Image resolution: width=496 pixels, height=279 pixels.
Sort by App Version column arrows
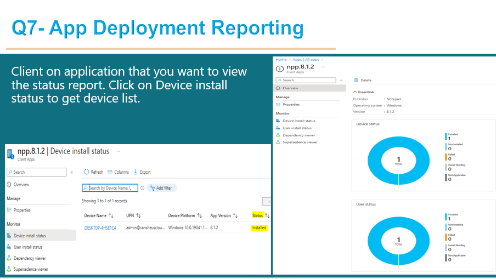pos(235,215)
